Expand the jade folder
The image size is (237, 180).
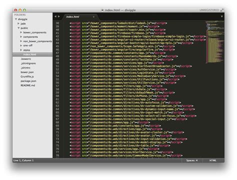[18, 23]
